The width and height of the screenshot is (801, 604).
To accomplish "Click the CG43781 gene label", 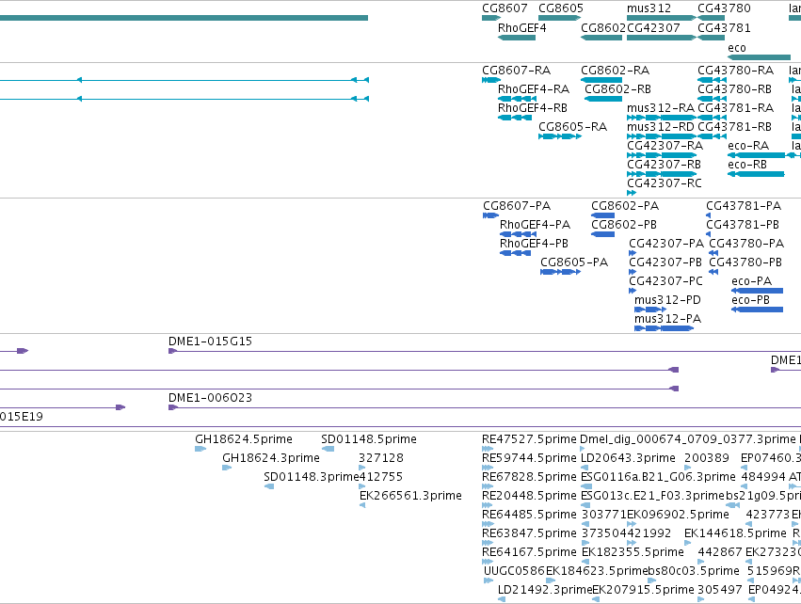I will [x=724, y=28].
